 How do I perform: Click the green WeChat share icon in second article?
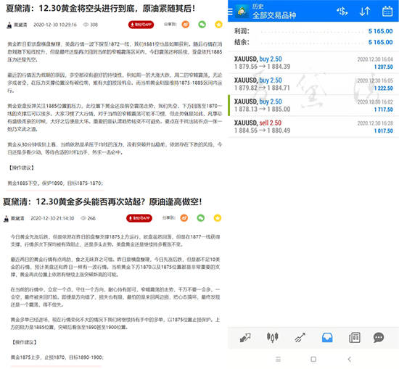pos(201,218)
